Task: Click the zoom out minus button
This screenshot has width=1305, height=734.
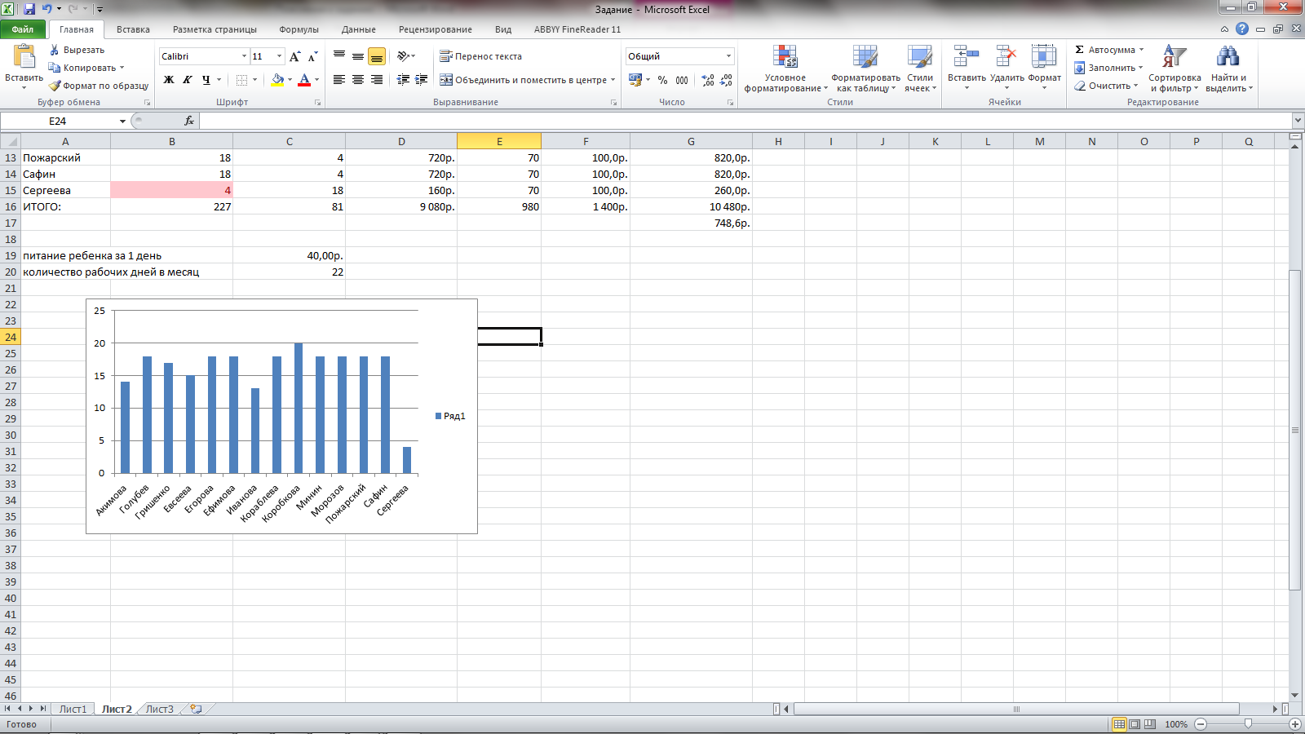Action: pos(1201,724)
